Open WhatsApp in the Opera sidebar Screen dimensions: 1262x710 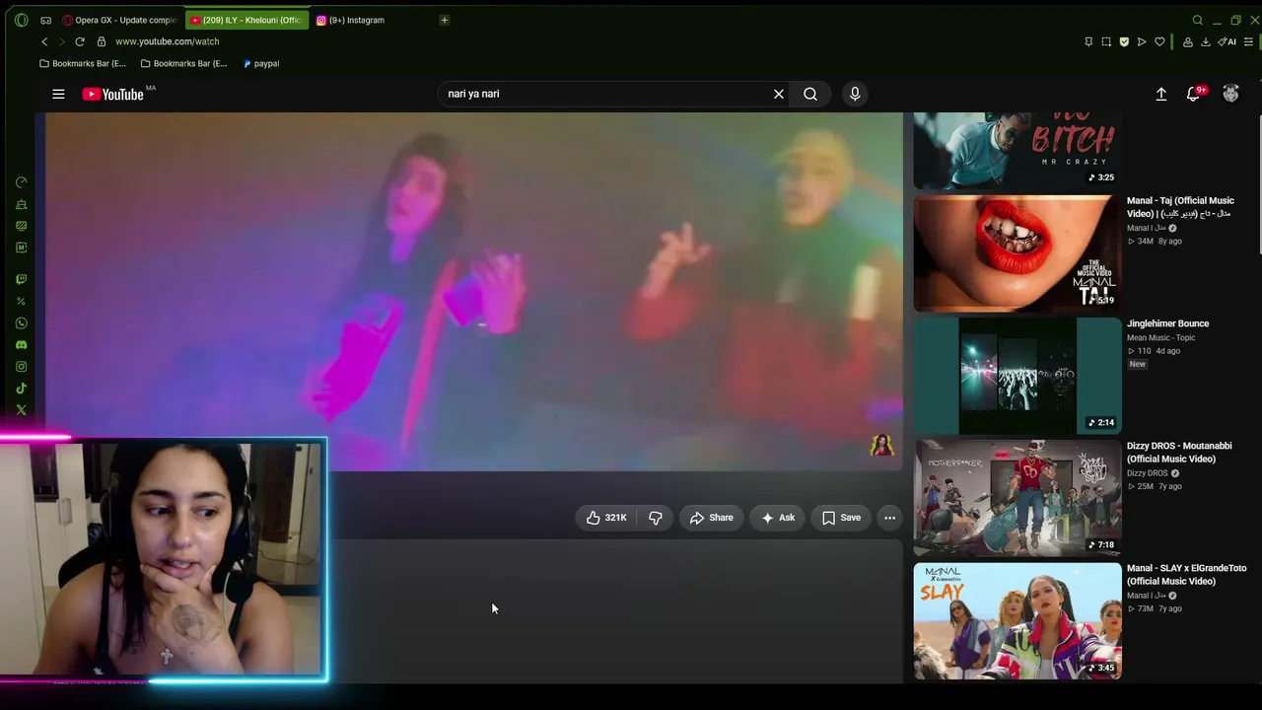(x=22, y=323)
